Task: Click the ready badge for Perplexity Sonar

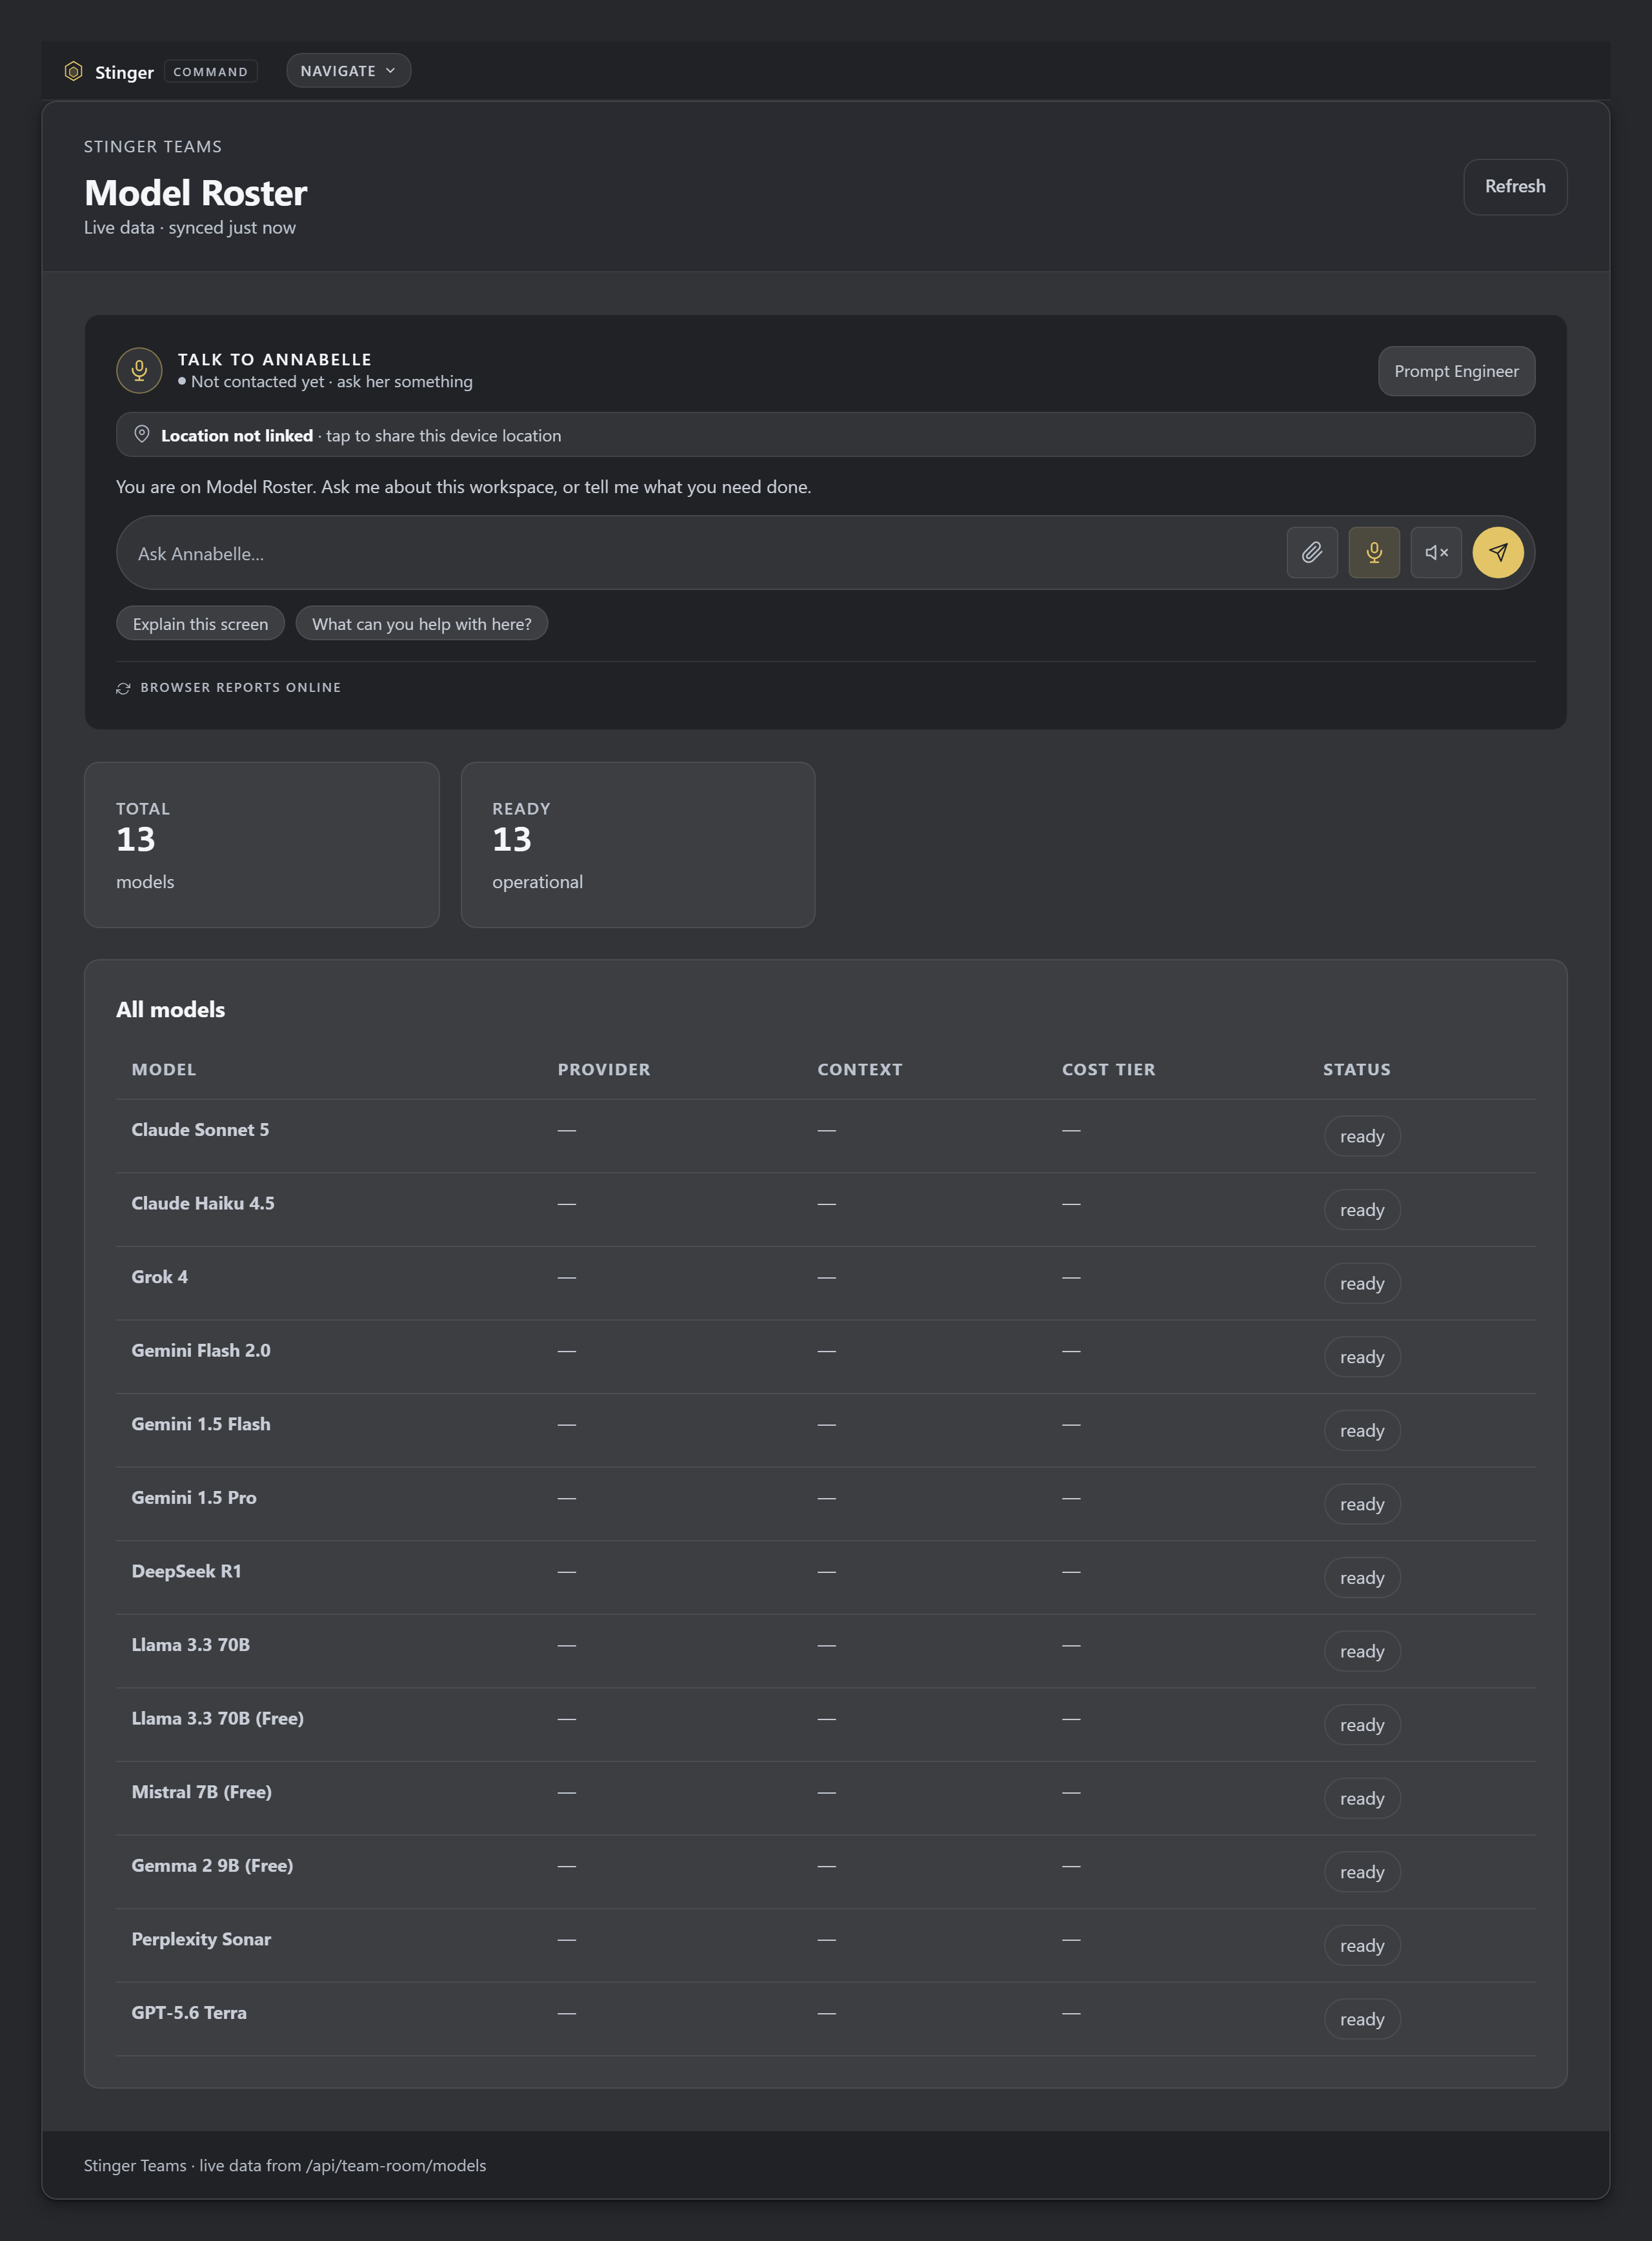Action: click(x=1362, y=1945)
